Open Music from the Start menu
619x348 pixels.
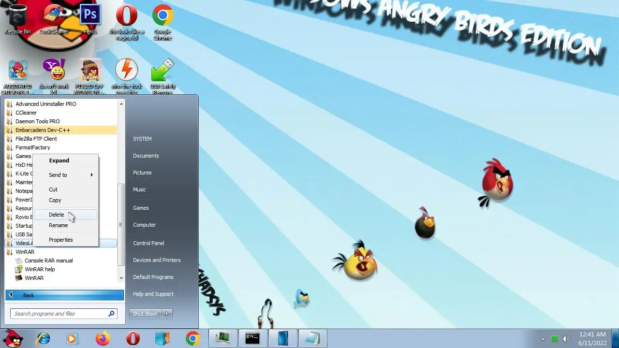click(x=139, y=189)
